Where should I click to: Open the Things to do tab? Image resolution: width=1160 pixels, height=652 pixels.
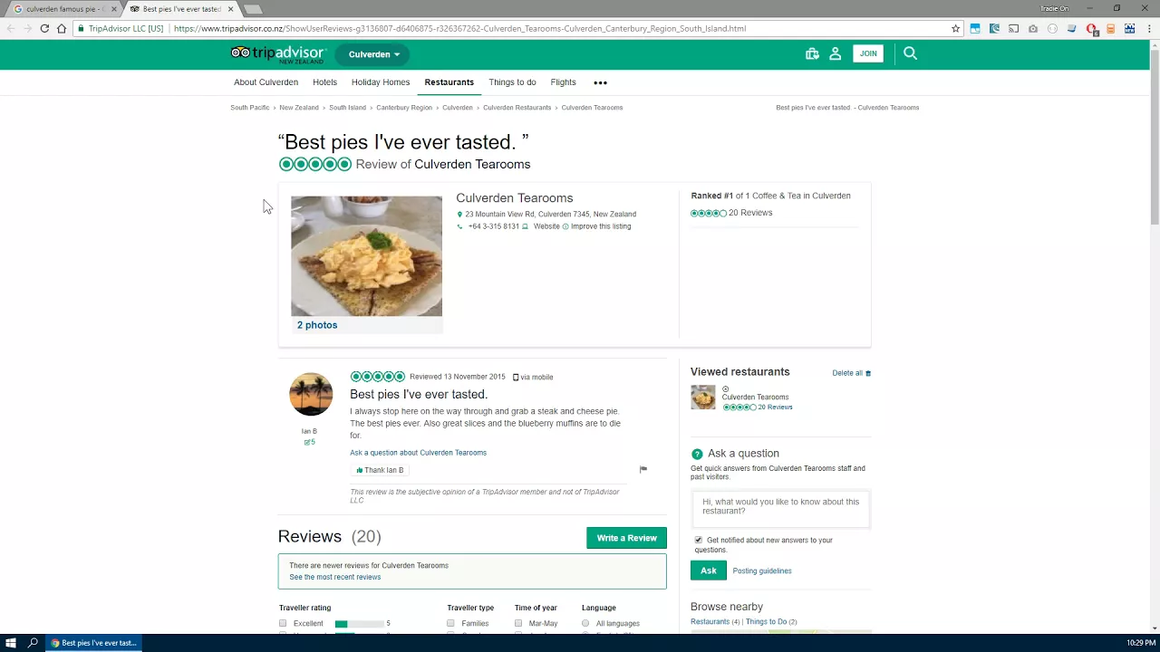512,82
